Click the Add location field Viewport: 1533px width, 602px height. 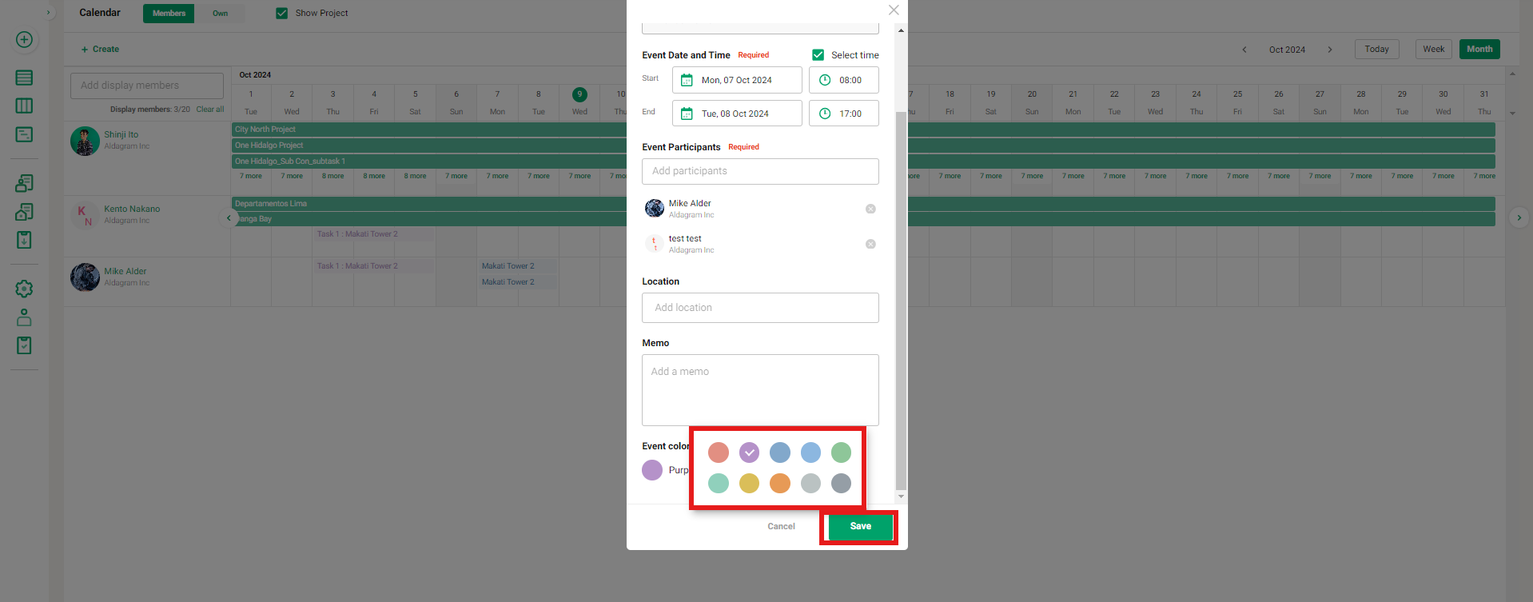[760, 308]
